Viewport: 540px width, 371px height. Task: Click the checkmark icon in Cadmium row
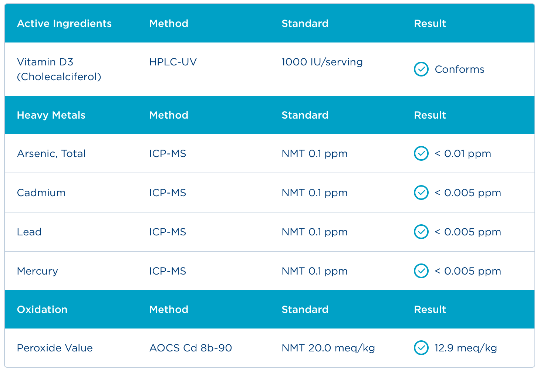pyautogui.click(x=421, y=193)
